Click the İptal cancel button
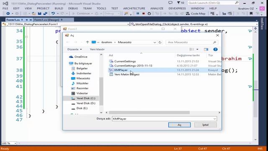The width and height of the screenshot is (268, 151). pos(206,125)
